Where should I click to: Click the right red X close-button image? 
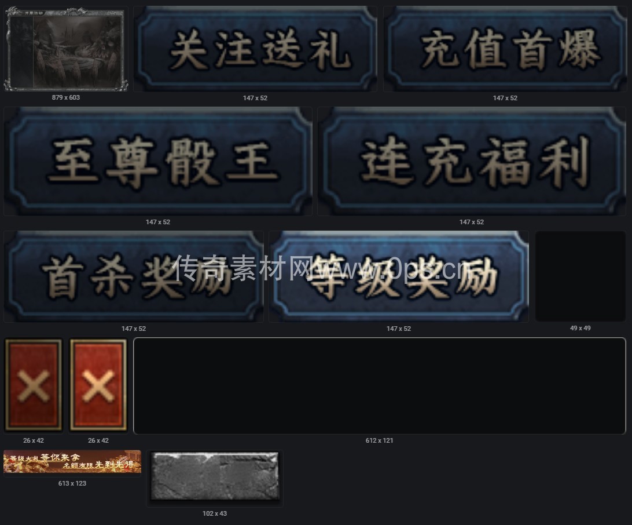click(98, 385)
